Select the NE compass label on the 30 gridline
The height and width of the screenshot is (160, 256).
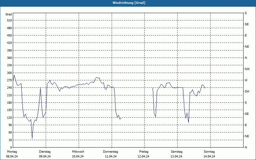click(247, 136)
